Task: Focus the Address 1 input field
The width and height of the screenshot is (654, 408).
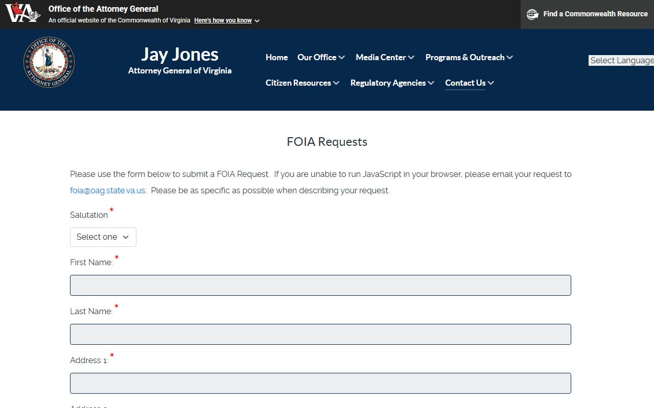Action: 320,384
